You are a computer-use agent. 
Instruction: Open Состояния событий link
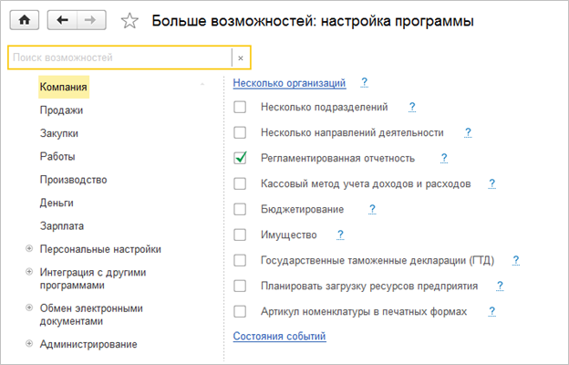tap(279, 337)
